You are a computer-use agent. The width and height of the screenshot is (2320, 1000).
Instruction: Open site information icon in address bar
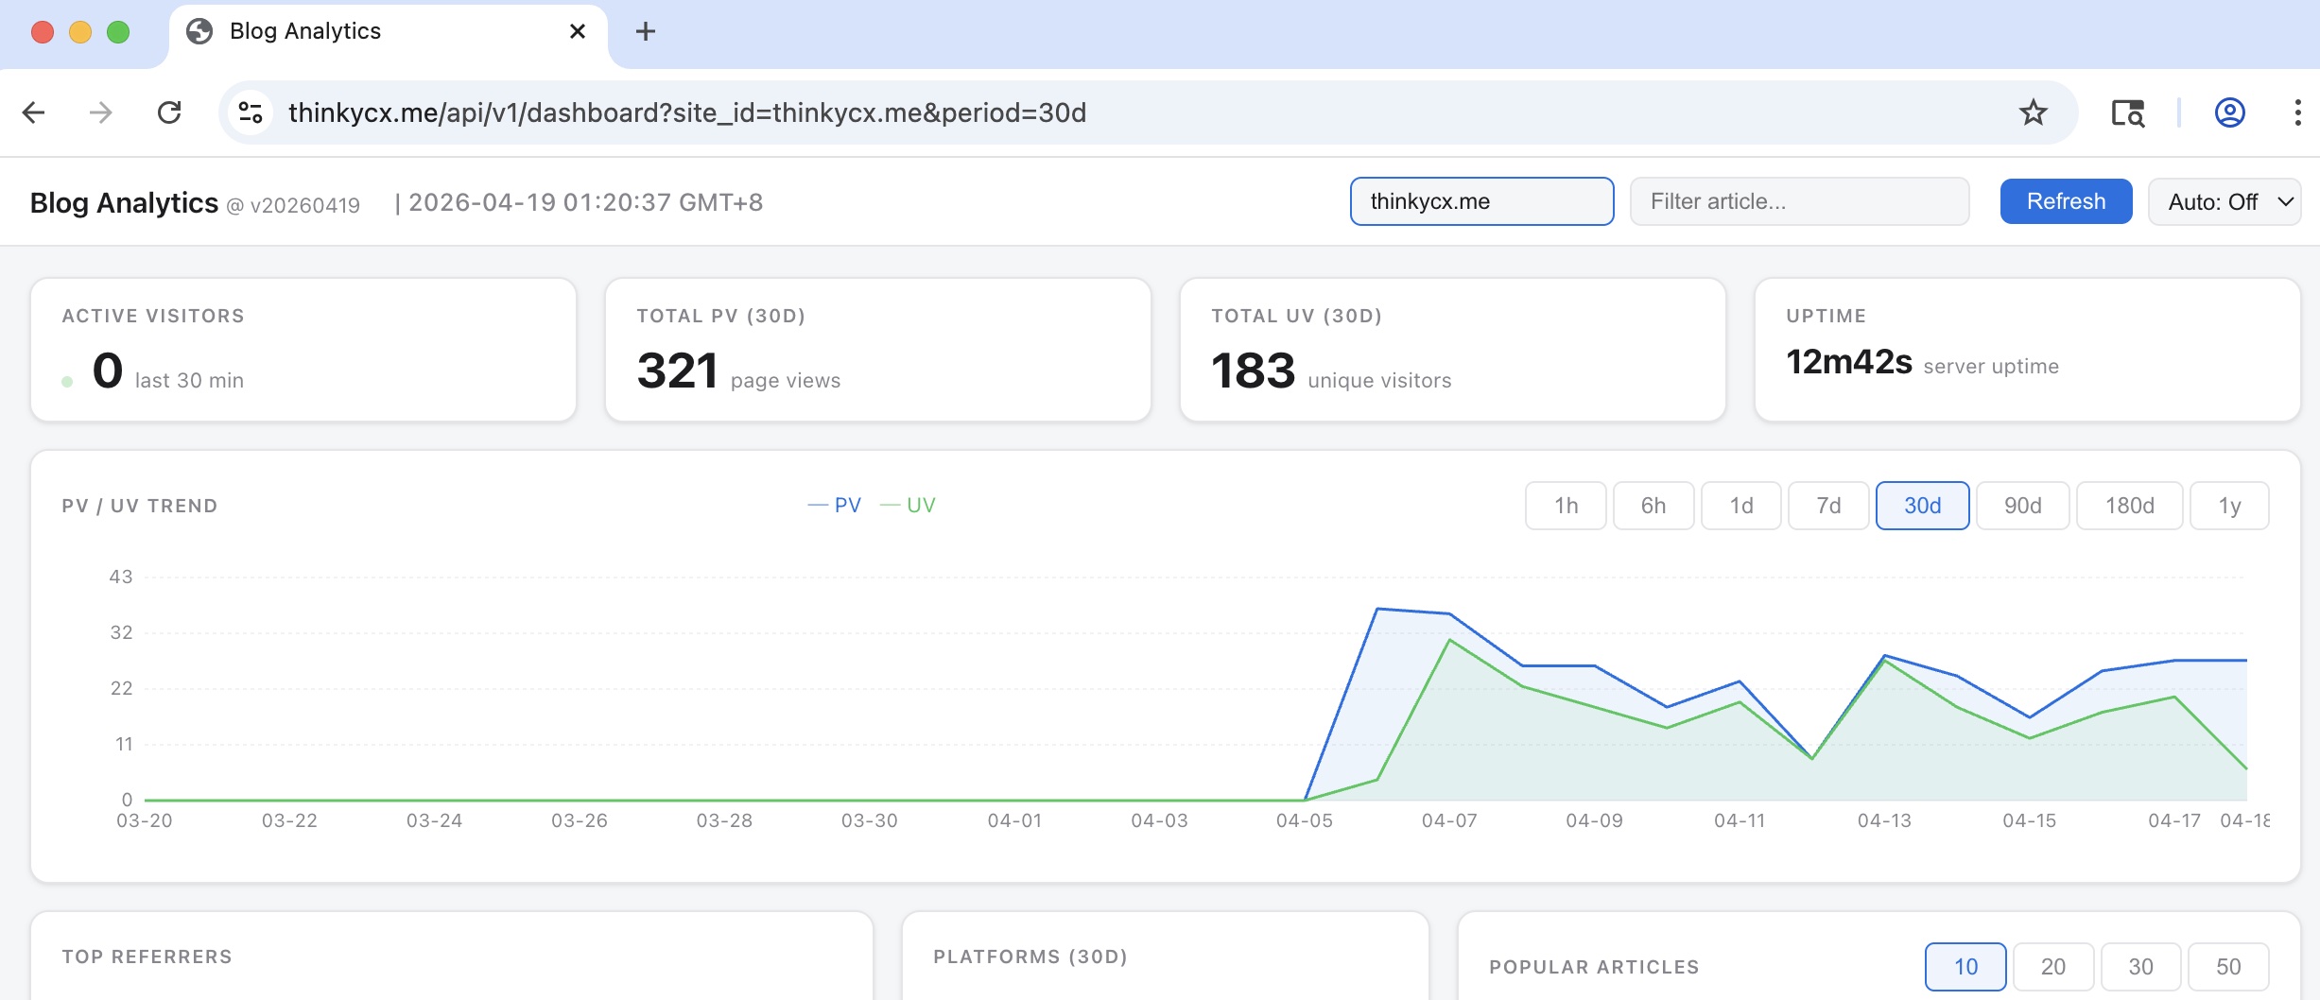(x=251, y=112)
